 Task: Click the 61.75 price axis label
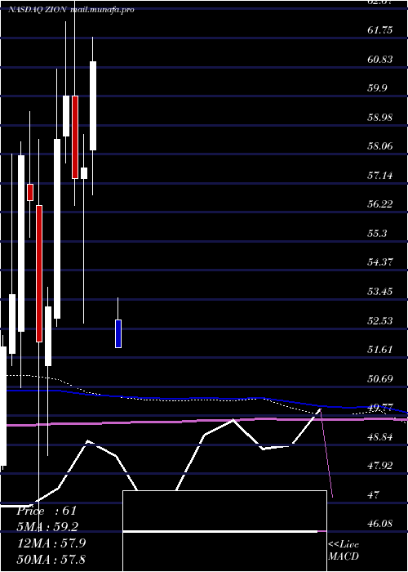pos(380,30)
